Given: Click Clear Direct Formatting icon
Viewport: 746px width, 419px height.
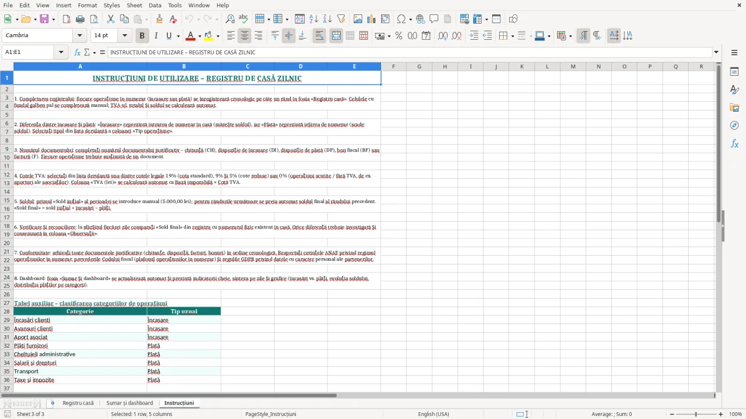Looking at the screenshot, I should (173, 19).
